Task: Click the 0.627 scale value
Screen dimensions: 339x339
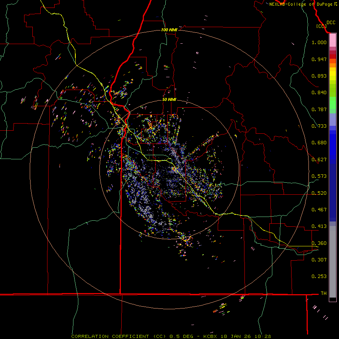Action: click(319, 160)
